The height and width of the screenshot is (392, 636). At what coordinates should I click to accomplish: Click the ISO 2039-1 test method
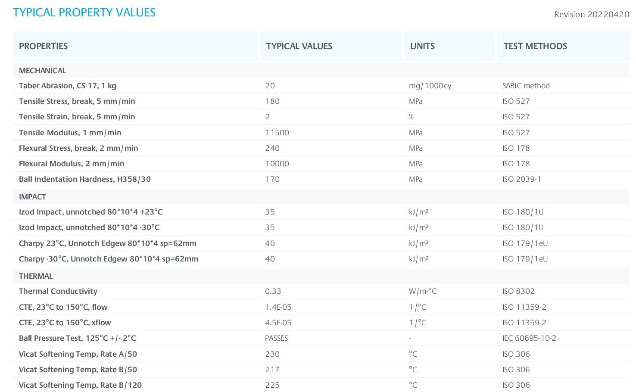521,179
